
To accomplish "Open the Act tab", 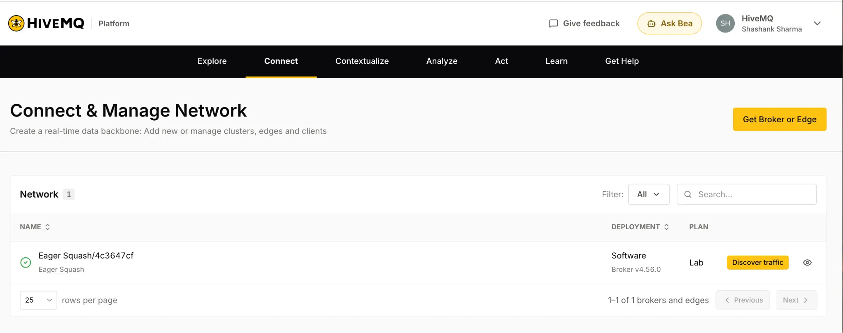I will pyautogui.click(x=501, y=61).
